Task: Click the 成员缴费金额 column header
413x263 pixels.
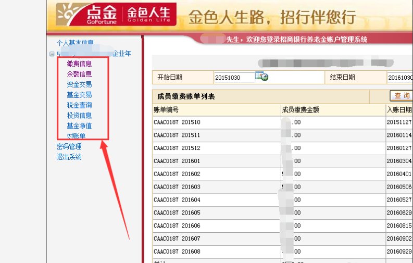Action: click(x=301, y=110)
